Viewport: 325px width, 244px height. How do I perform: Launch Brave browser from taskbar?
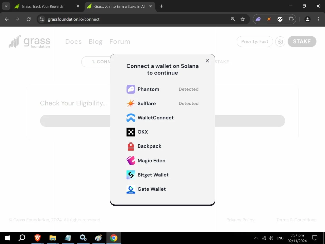[38, 238]
